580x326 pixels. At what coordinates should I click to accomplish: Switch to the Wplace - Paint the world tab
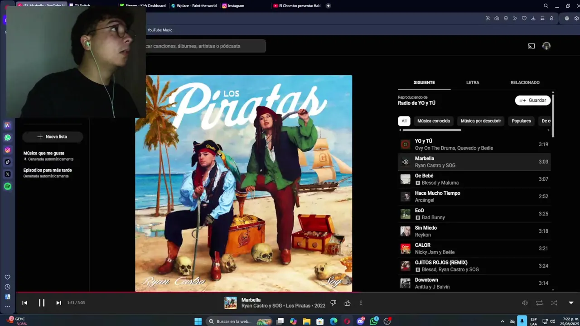pos(194,6)
